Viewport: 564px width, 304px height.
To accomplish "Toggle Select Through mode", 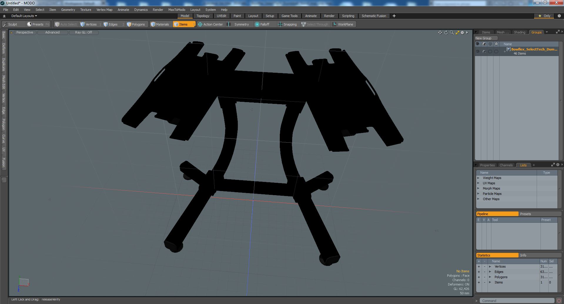I will point(315,24).
